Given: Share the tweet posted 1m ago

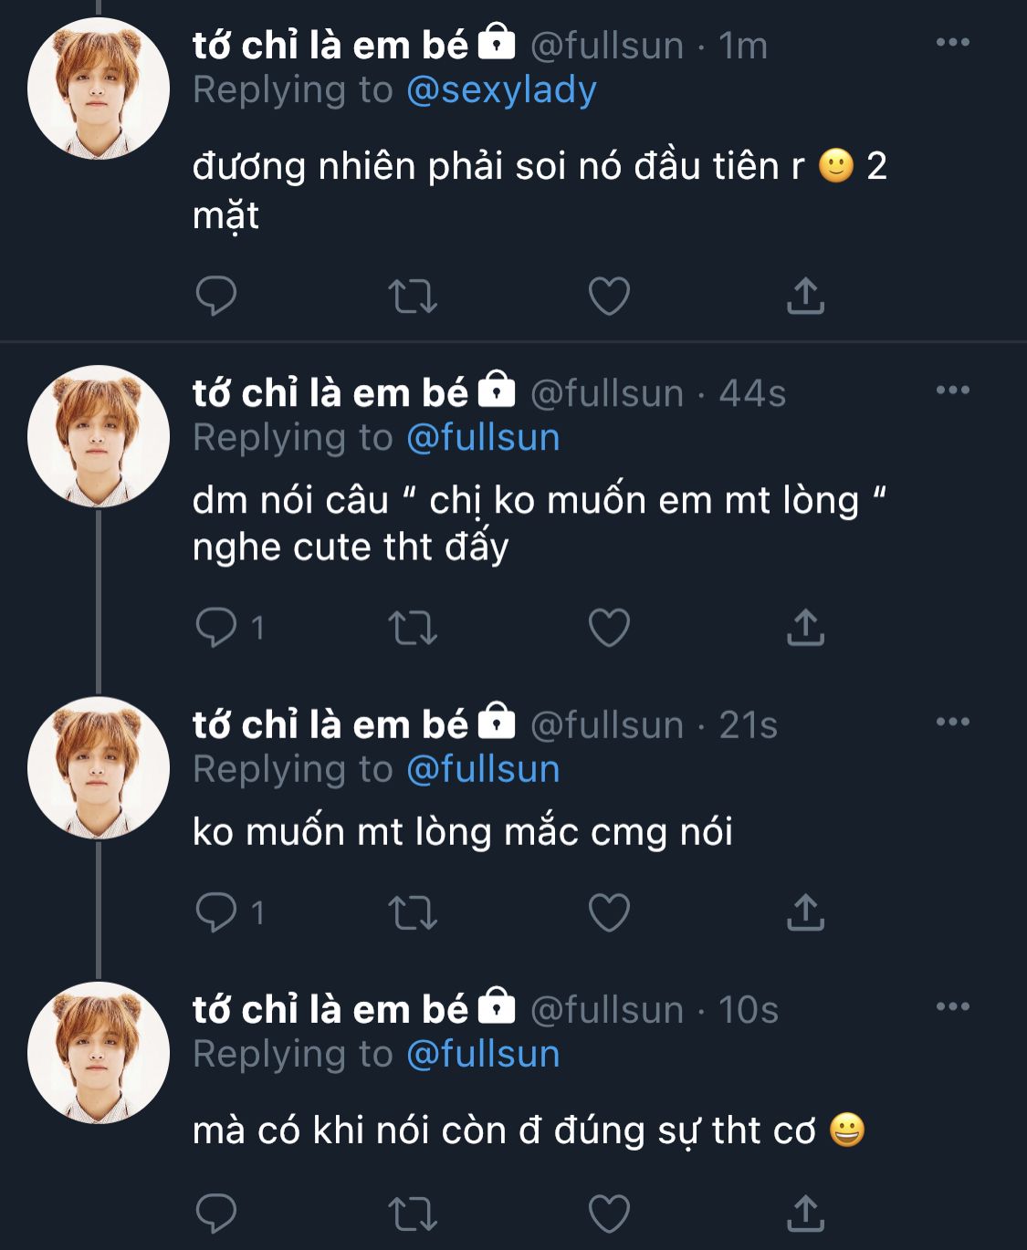Looking at the screenshot, I should 805,296.
